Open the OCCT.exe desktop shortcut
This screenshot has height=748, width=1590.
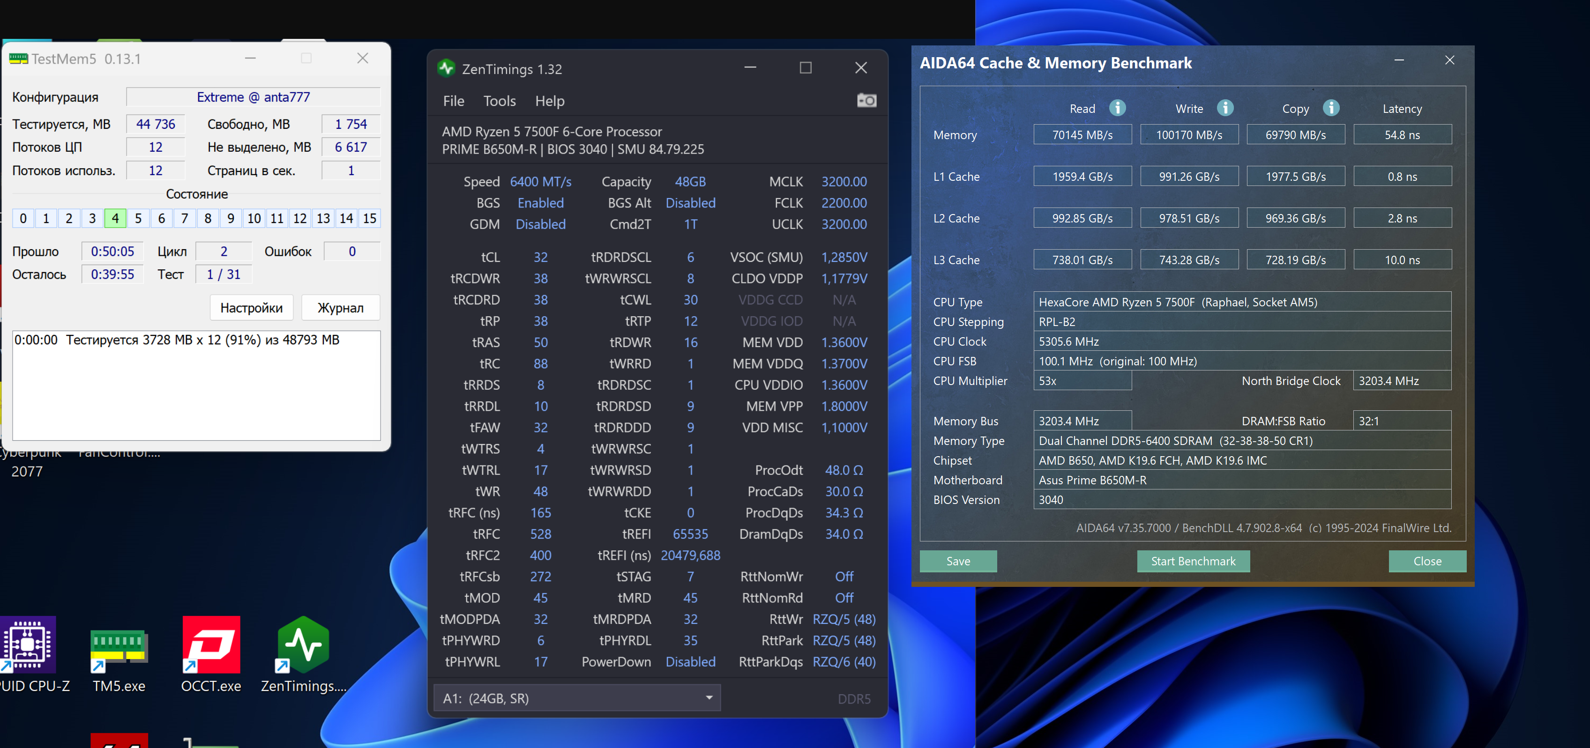click(x=211, y=645)
